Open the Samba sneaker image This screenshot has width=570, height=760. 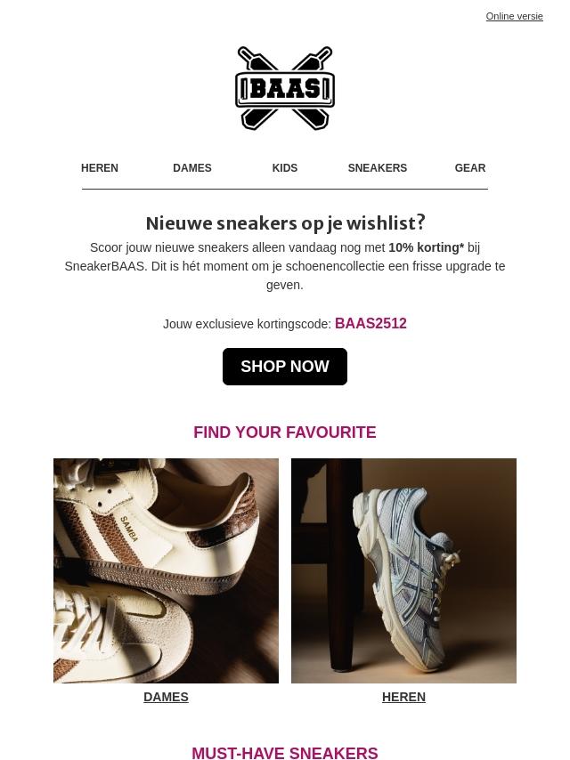[x=166, y=570]
